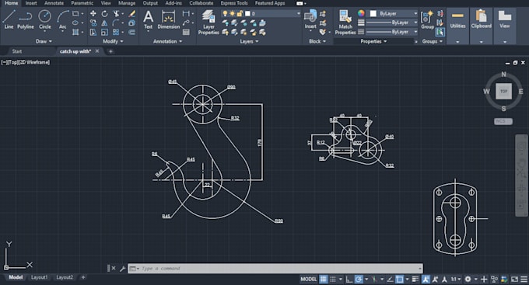Select the Line drawing tool
Image resolution: width=529 pixels, height=285 pixels.
pos(9,19)
